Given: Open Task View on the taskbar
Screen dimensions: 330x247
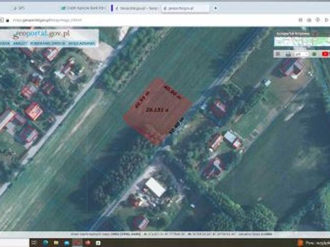Looking at the screenshot, I should (34, 243).
